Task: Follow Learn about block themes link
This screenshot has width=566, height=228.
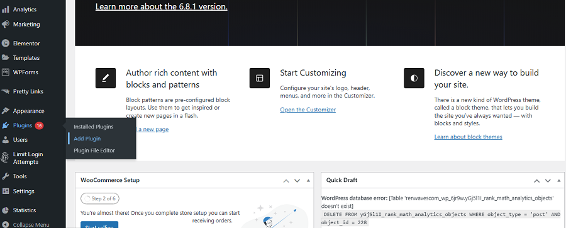Action: pos(468,137)
